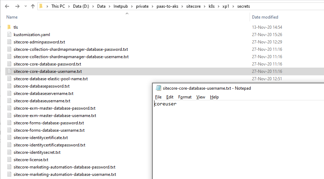The height and width of the screenshot is (179, 324).
Task: Open Notepad Format menu
Action: pyautogui.click(x=185, y=97)
